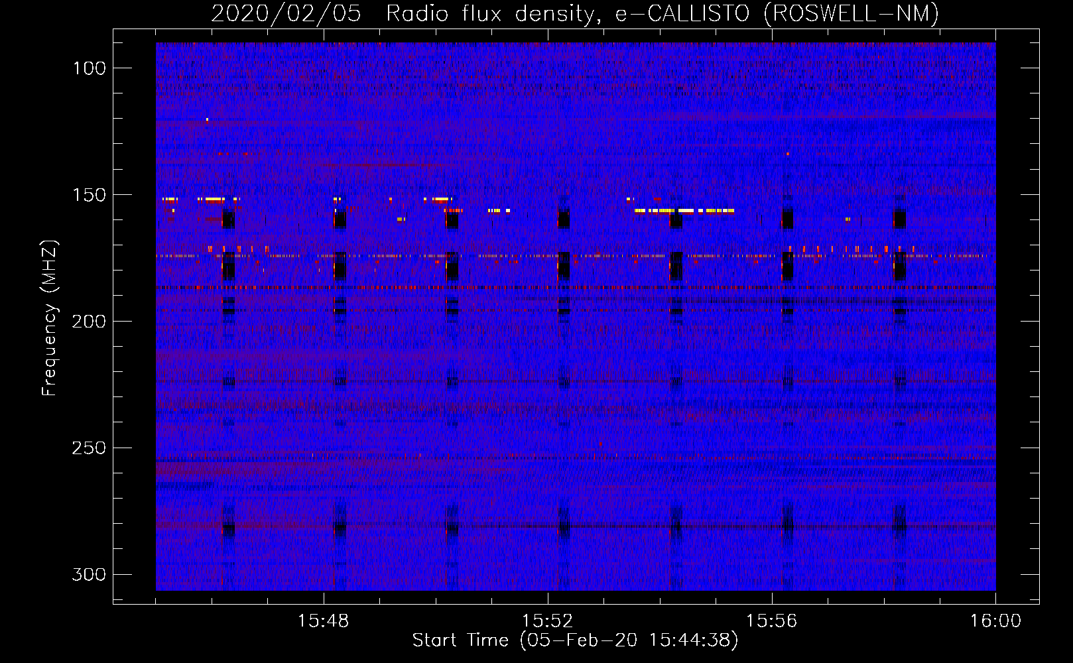1073x663 pixels.
Task: Click the 300 frequency tick label
Action: (x=88, y=574)
